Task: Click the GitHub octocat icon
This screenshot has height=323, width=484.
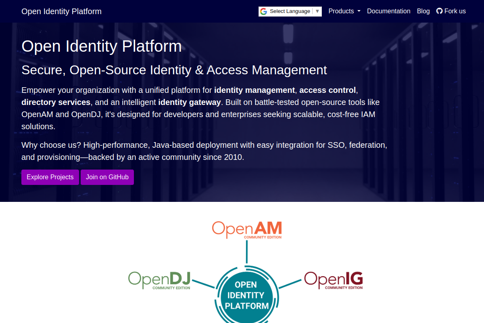Action: coord(440,11)
